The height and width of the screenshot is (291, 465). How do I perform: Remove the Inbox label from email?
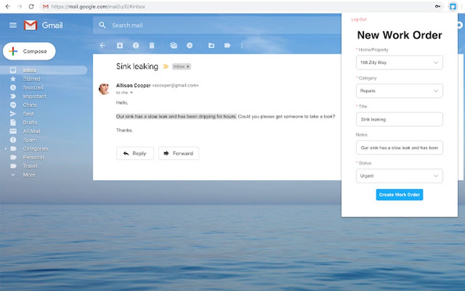tap(188, 67)
